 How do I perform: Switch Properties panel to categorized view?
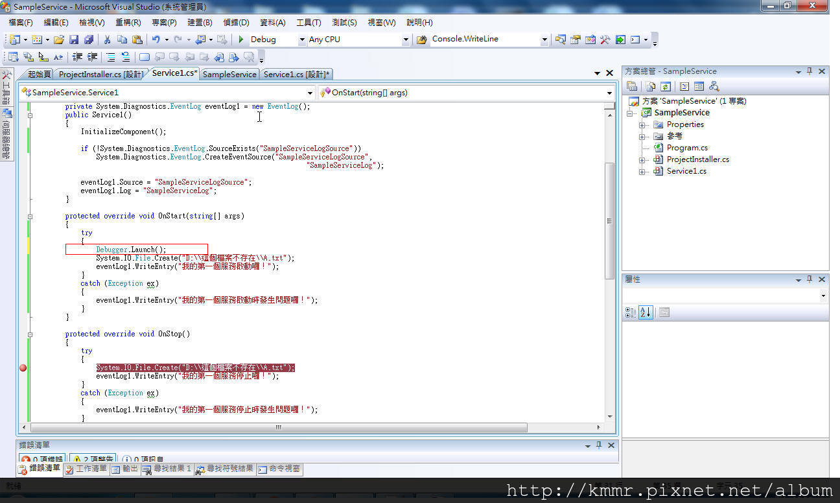(631, 312)
